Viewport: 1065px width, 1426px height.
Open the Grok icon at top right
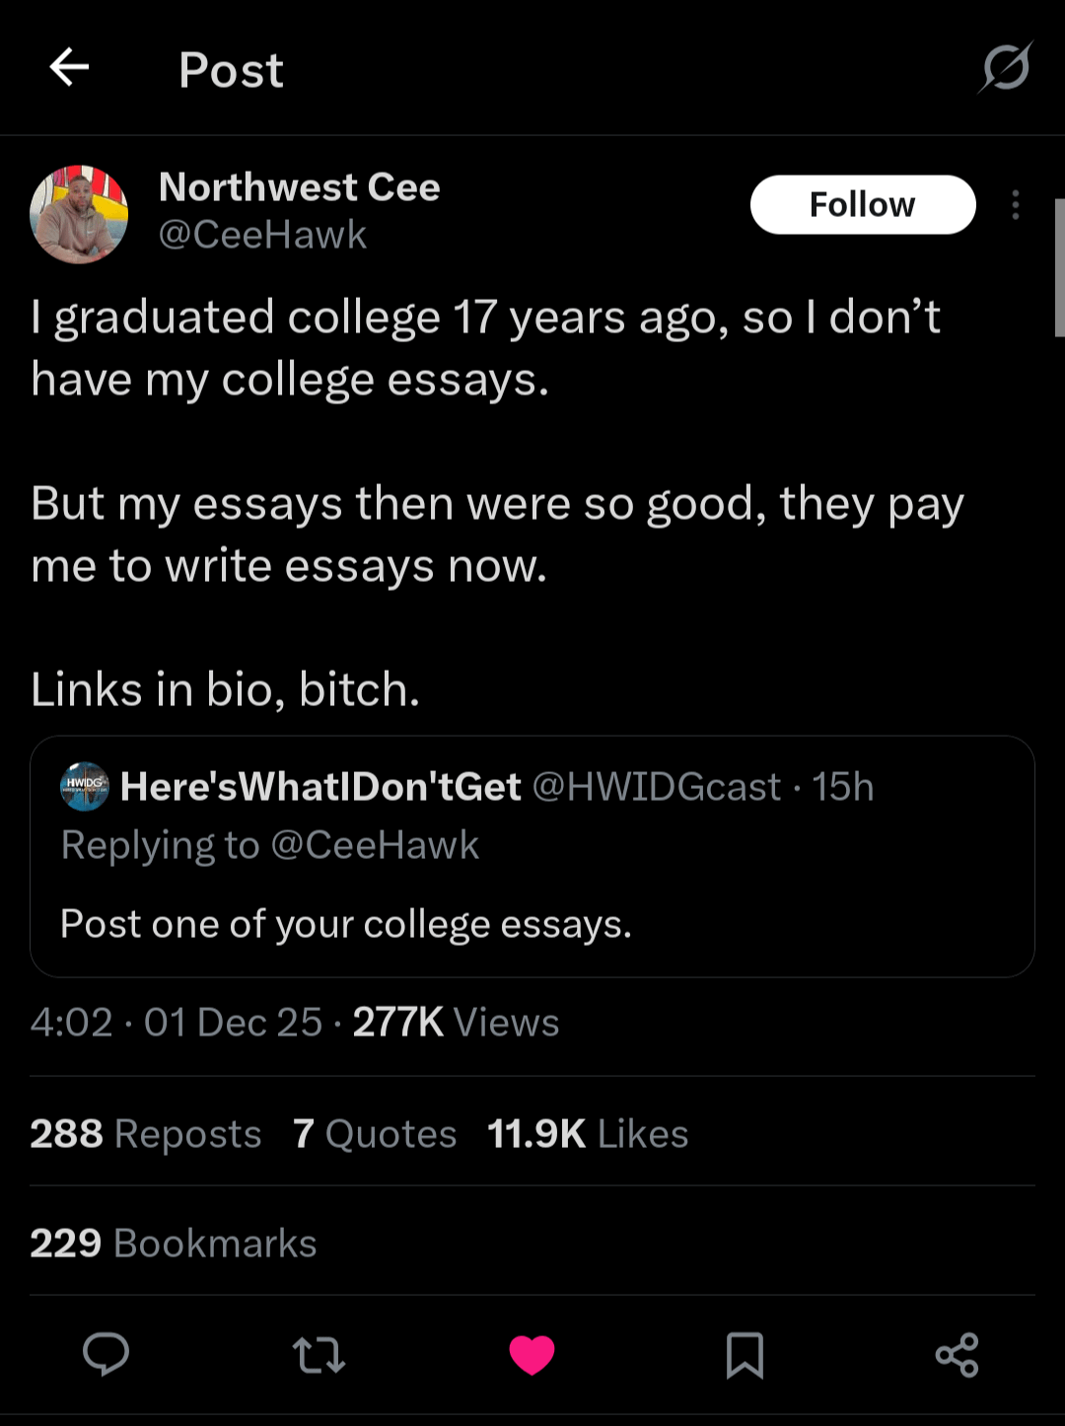(1006, 68)
